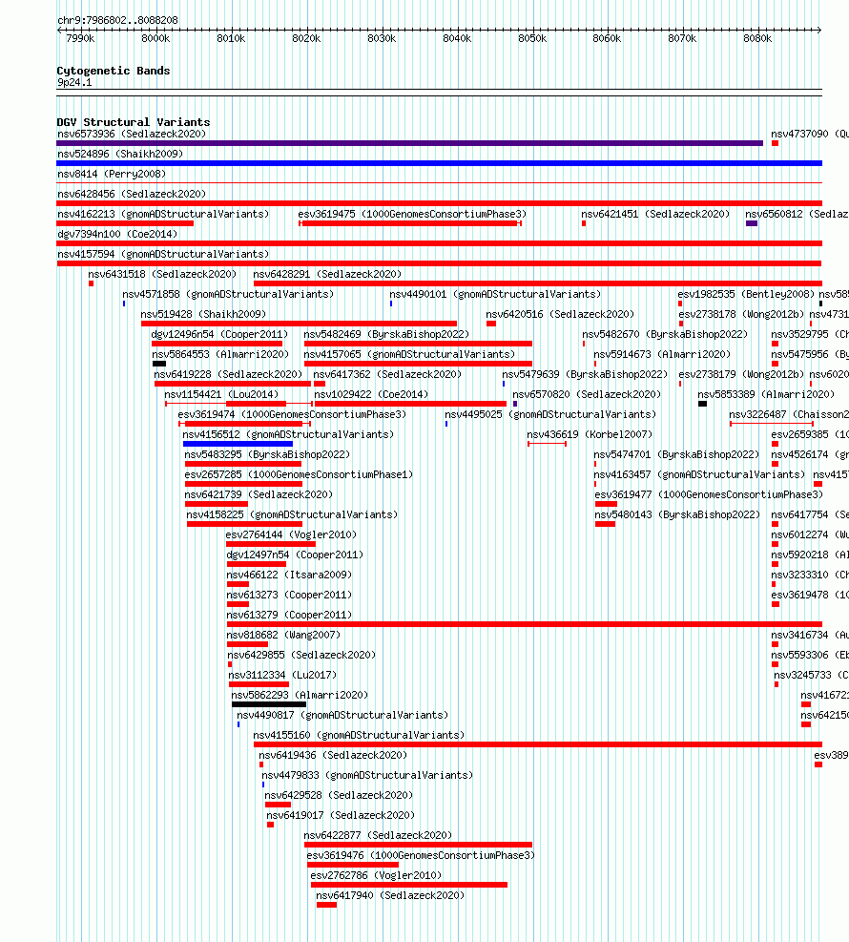Image resolution: width=849 pixels, height=942 pixels.
Task: Click nsv818682 (Wang2007) label
Action: pyautogui.click(x=283, y=635)
